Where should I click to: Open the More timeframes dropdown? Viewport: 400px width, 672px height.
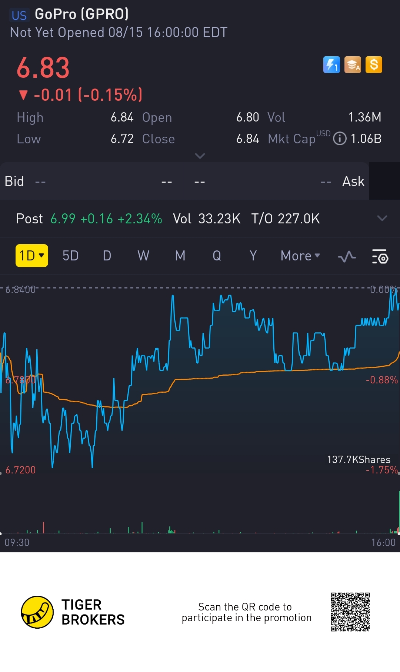[300, 256]
